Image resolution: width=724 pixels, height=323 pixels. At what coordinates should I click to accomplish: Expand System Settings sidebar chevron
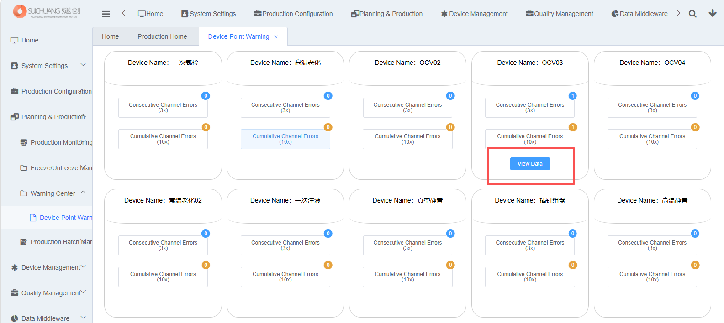pyautogui.click(x=83, y=65)
